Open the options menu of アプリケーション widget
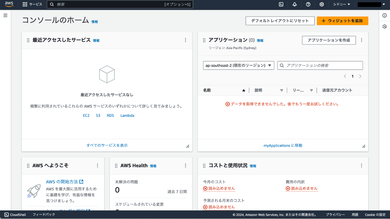Viewport: 390px width, 219px height. pyautogui.click(x=361, y=40)
